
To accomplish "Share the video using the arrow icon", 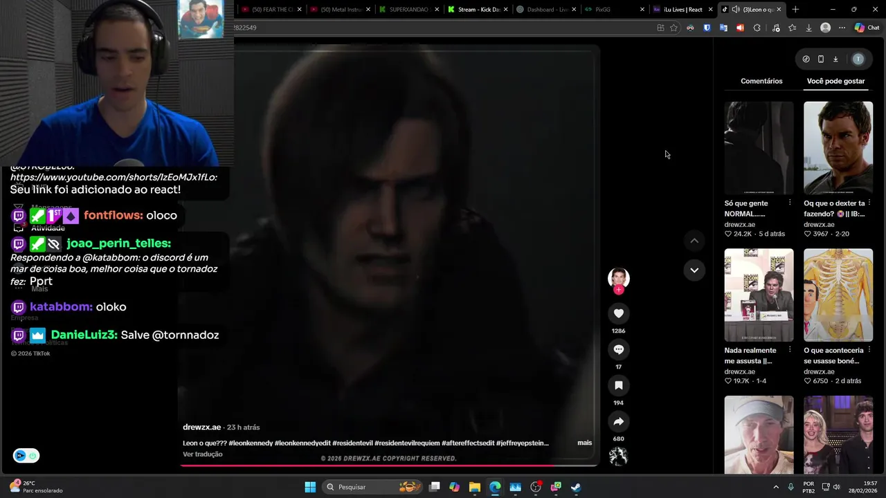I will 619,421.
